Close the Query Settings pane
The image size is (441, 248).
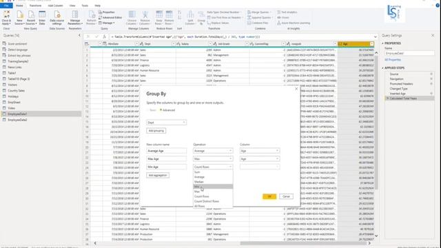pyautogui.click(x=433, y=35)
